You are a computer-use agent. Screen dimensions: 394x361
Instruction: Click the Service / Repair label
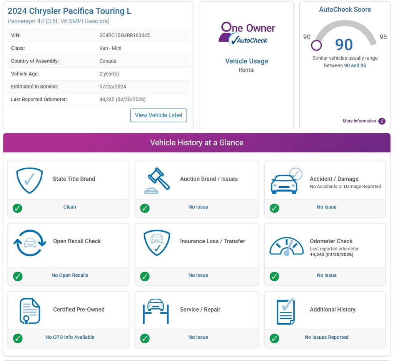200,309
